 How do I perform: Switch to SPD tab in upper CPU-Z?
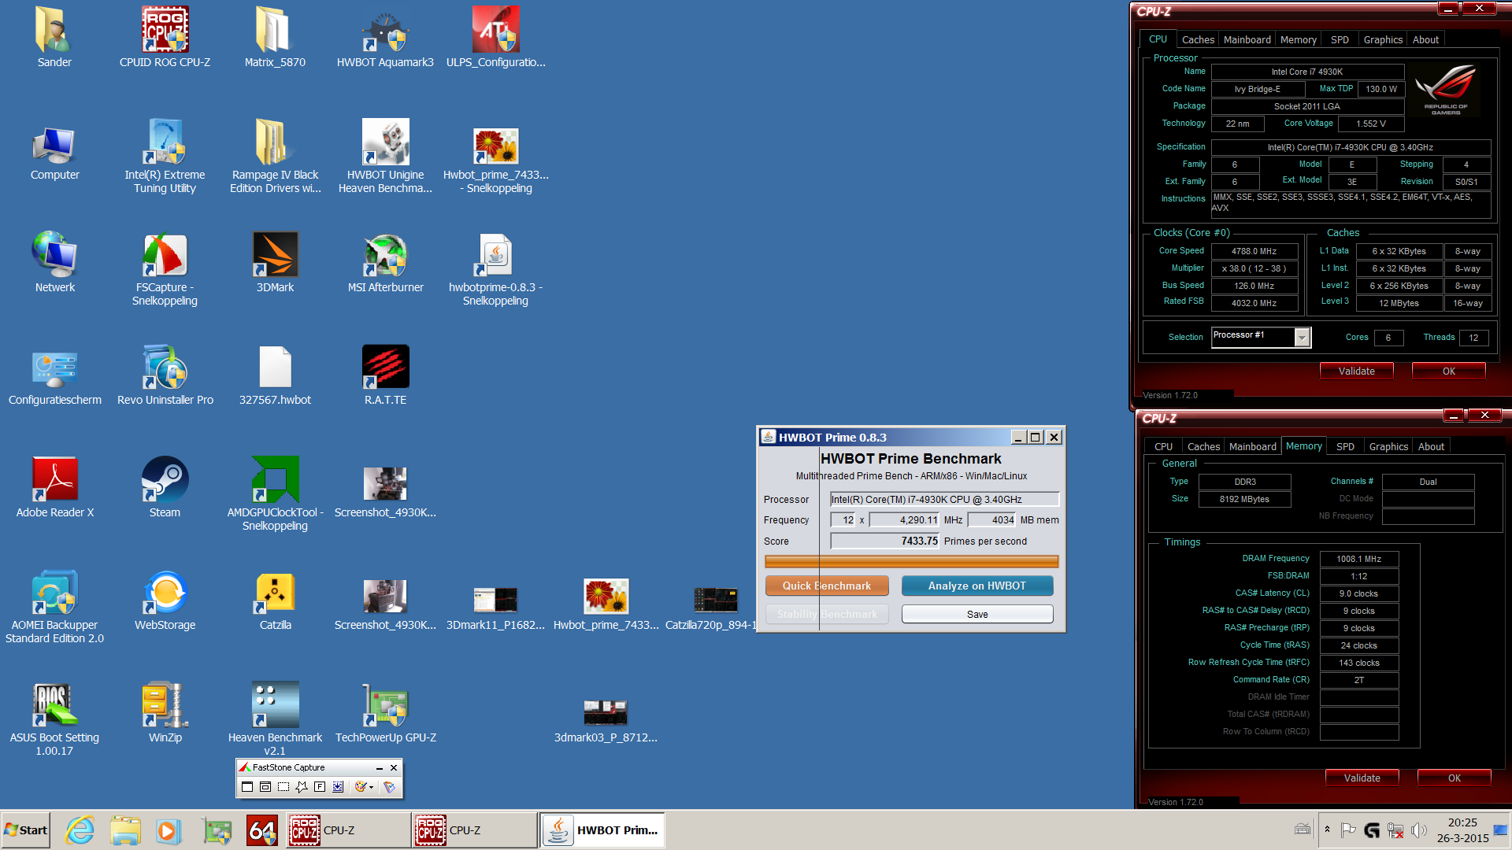(x=1340, y=39)
